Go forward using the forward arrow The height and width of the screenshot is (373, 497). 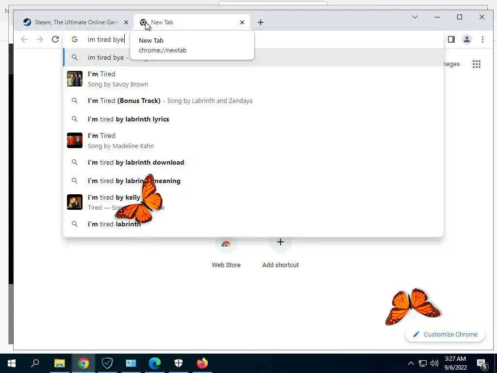tap(40, 39)
